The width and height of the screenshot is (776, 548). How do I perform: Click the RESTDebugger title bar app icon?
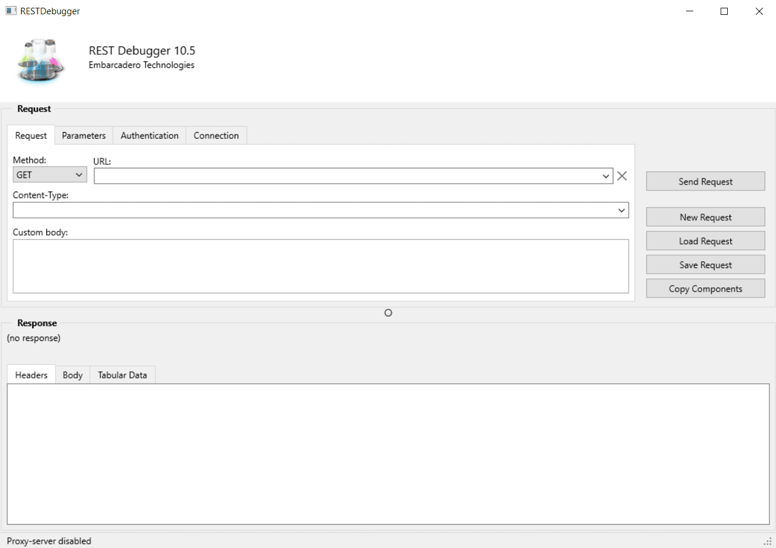coord(11,11)
